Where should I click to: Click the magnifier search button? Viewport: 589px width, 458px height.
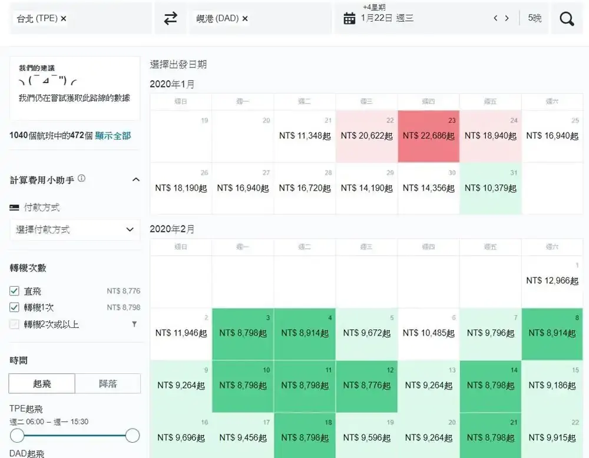coord(567,19)
